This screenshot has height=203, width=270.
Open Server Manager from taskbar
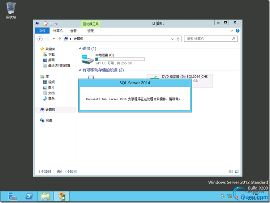click(13, 196)
